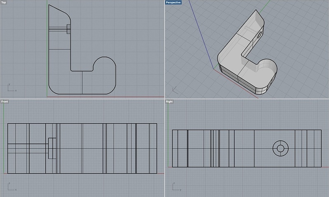The image size is (329, 197).
Task: Click the axis icon in Front viewport
Action: 12,186
